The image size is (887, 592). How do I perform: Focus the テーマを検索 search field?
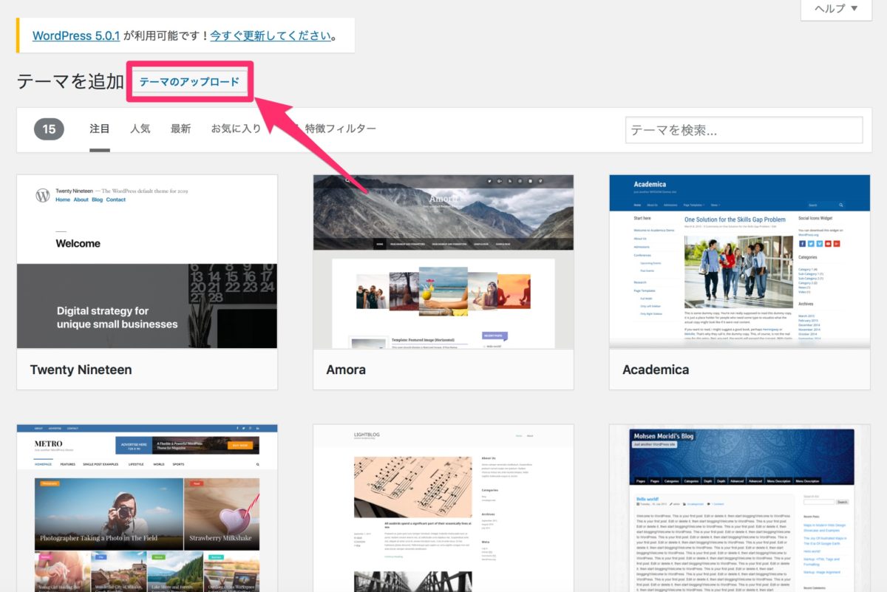[744, 130]
